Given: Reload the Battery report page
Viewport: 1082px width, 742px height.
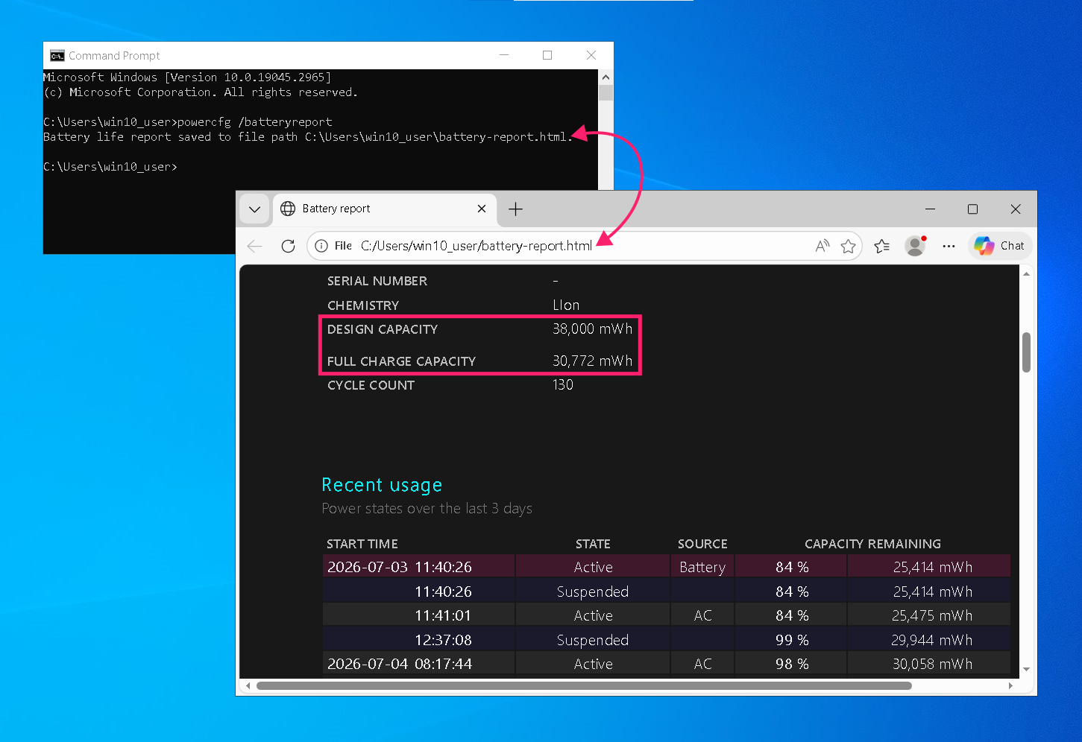Looking at the screenshot, I should pyautogui.click(x=288, y=246).
